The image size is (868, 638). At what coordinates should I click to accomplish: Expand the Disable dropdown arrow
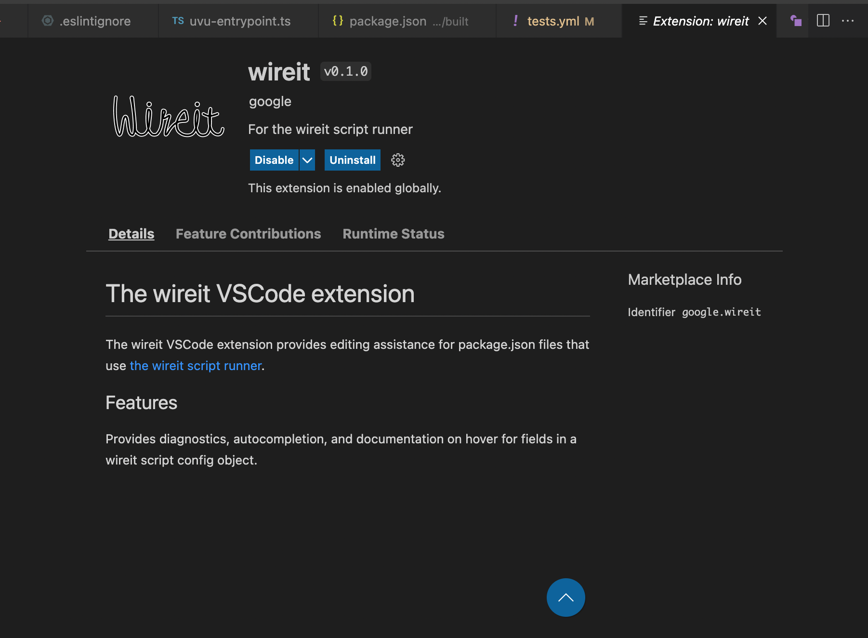pos(307,160)
